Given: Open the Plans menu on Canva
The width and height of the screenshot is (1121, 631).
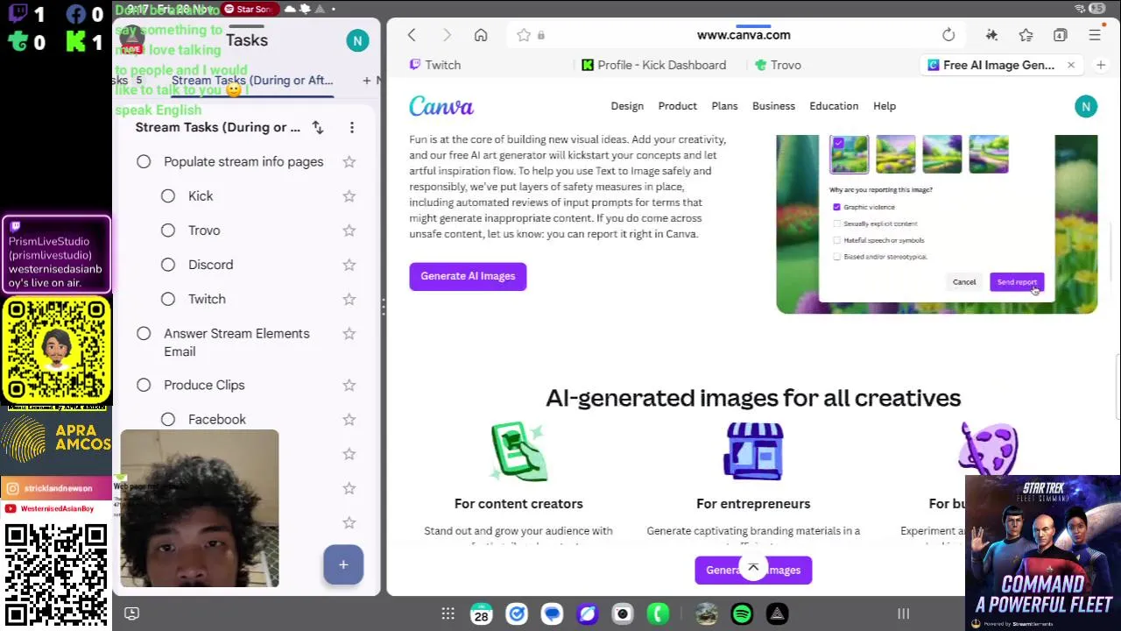Looking at the screenshot, I should (x=724, y=106).
